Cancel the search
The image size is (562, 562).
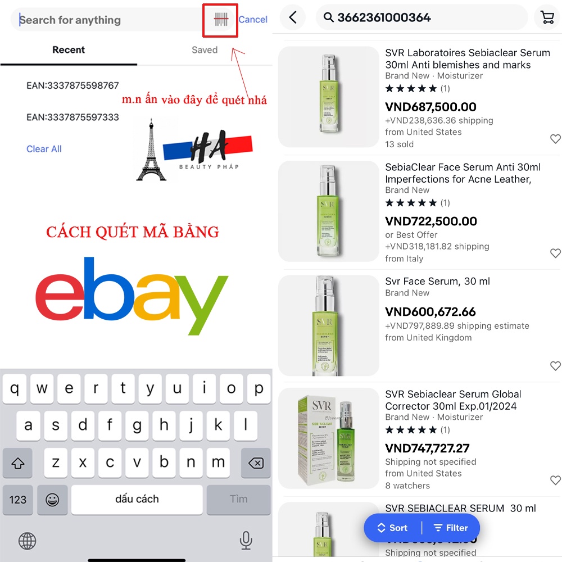(253, 19)
